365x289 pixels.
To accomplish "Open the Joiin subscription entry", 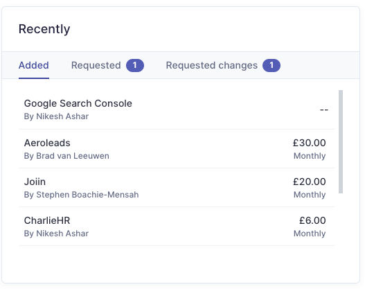I will 177,188.
